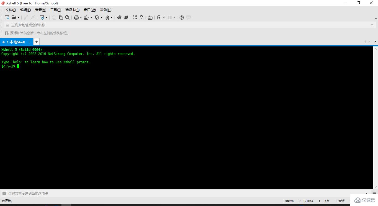Image resolution: width=378 pixels, height=206 pixels.
Task: Expand the new tab icon dropdown arrow
Action: coord(164,17)
